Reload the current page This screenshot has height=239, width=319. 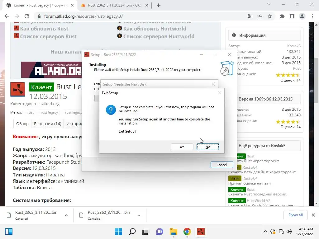click(27, 16)
